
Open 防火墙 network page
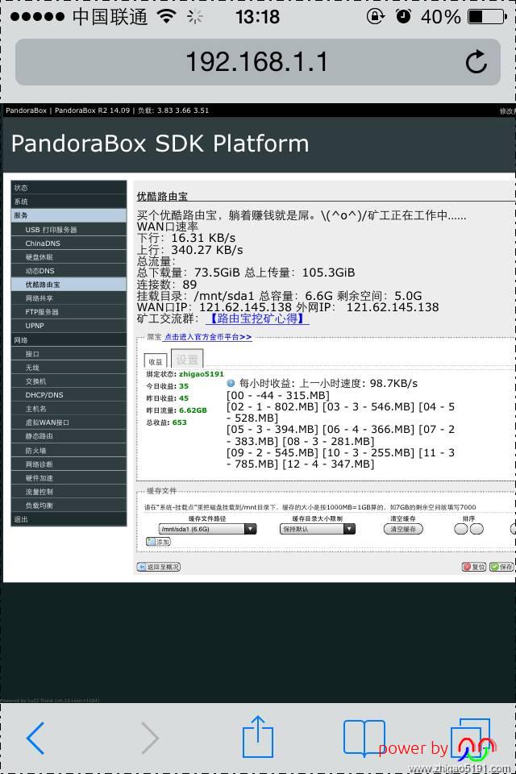[x=69, y=451]
